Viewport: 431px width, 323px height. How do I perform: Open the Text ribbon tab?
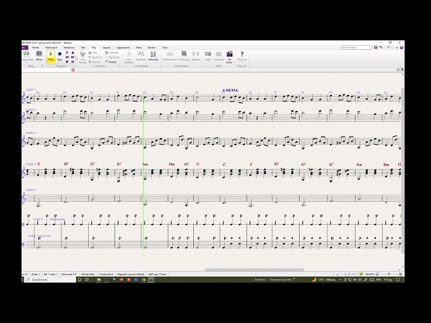click(83, 48)
